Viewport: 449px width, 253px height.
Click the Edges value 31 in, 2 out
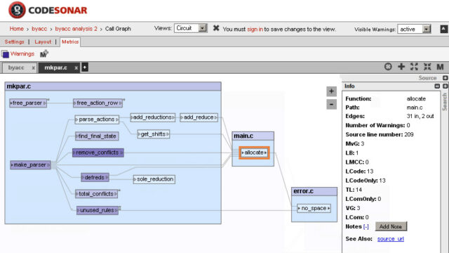420,116
